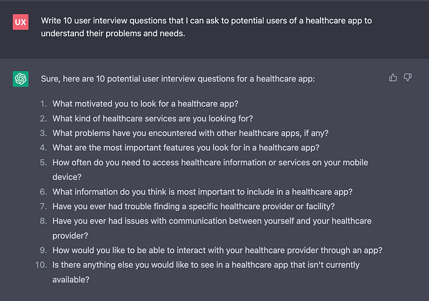Click the word 'device?' in question 5
Image resolution: width=429 pixels, height=301 pixels.
pos(67,177)
